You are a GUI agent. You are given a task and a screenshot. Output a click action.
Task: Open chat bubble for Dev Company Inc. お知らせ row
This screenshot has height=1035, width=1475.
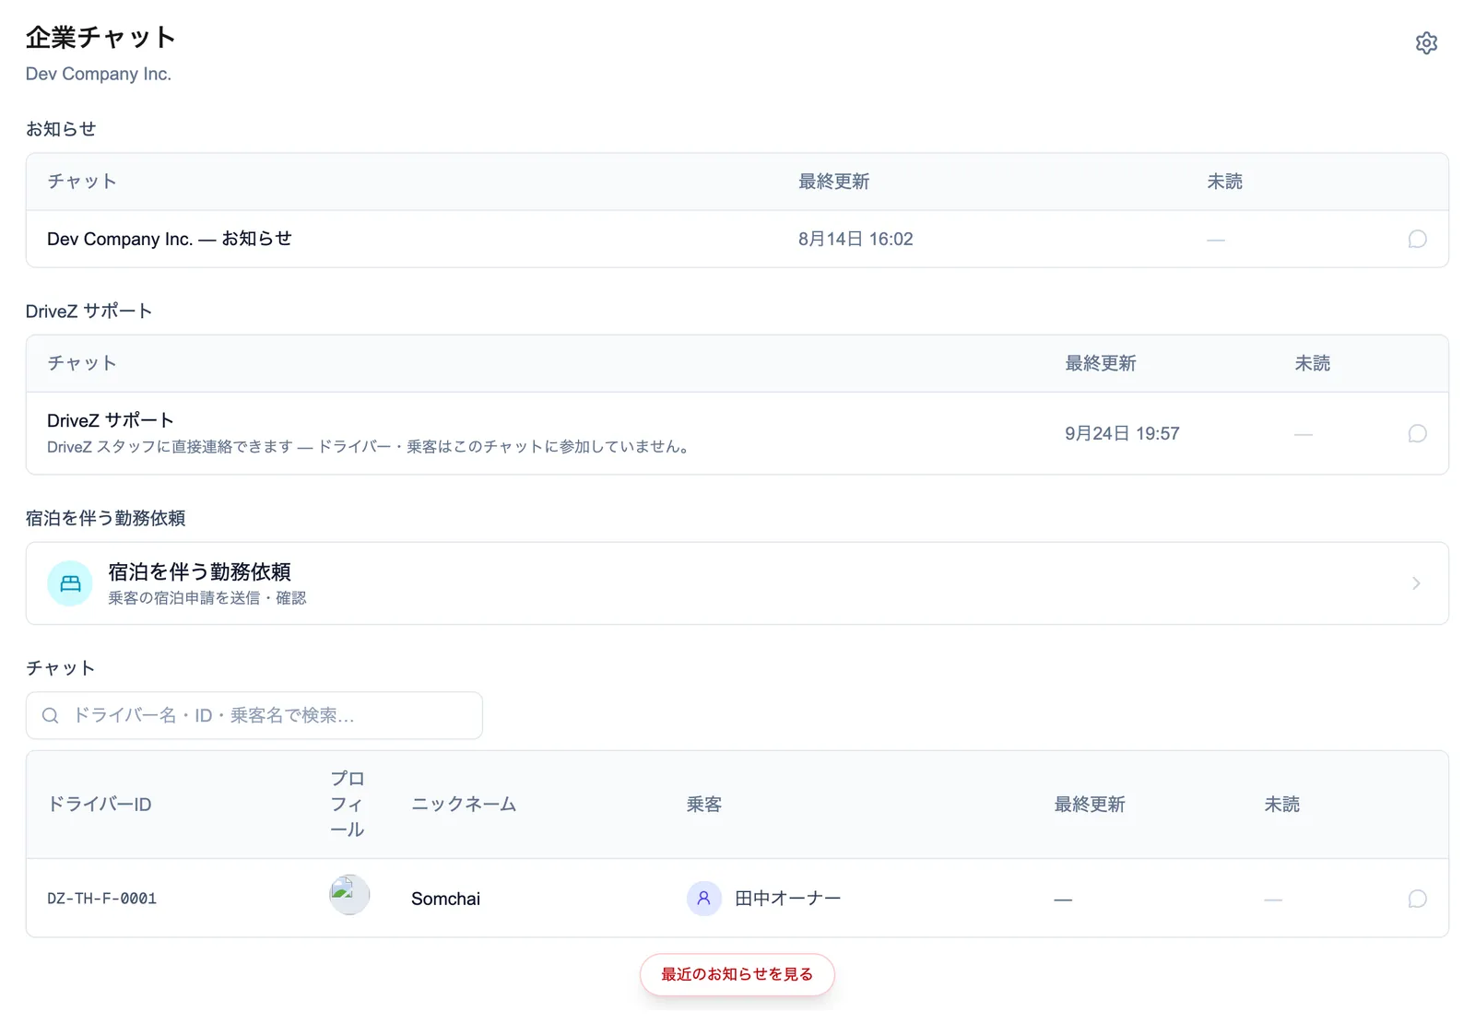click(x=1418, y=240)
